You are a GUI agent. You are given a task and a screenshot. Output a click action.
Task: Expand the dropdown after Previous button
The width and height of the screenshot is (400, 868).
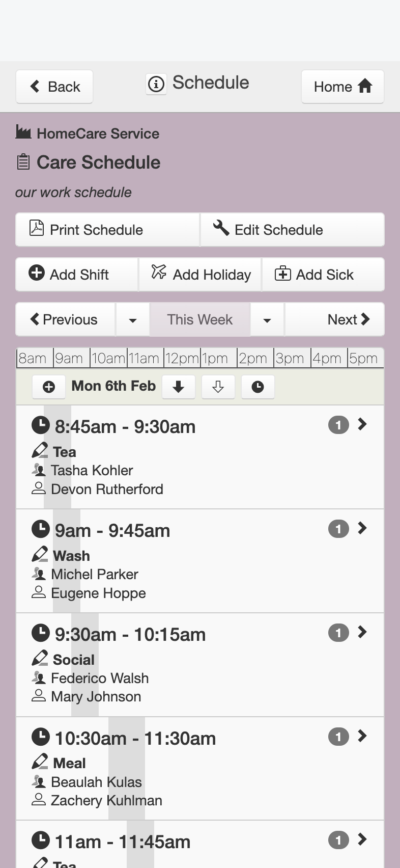(x=133, y=320)
